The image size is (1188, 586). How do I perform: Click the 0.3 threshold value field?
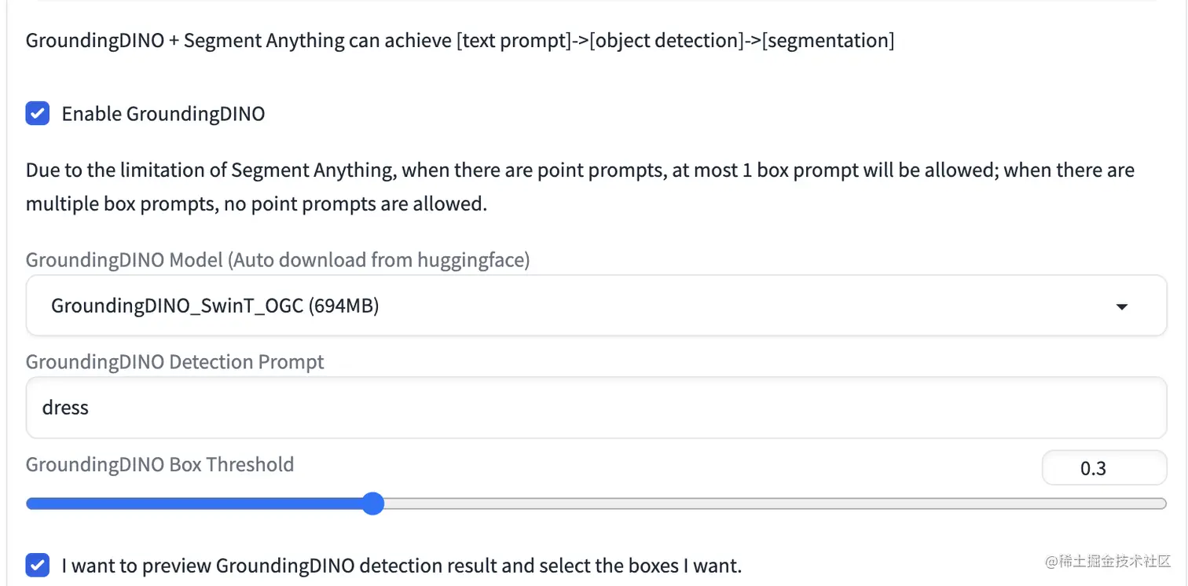(1104, 467)
